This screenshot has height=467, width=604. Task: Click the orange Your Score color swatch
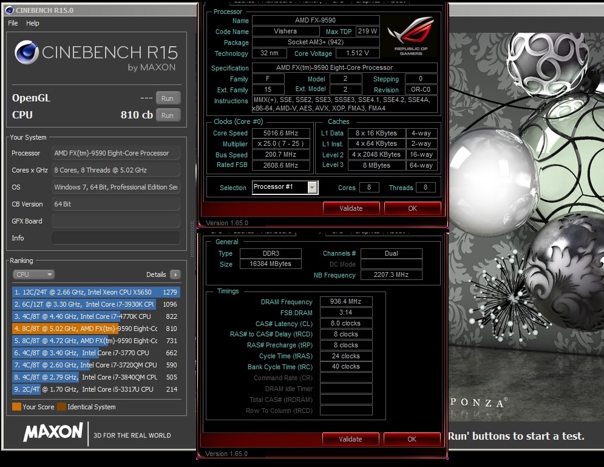point(16,406)
